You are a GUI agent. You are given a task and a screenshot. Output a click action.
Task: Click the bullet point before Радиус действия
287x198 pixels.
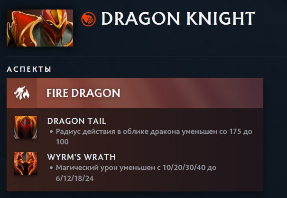(x=51, y=132)
